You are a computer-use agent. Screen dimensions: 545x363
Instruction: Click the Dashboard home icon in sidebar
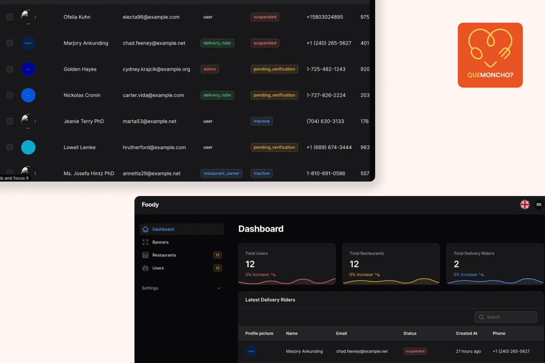coord(145,229)
